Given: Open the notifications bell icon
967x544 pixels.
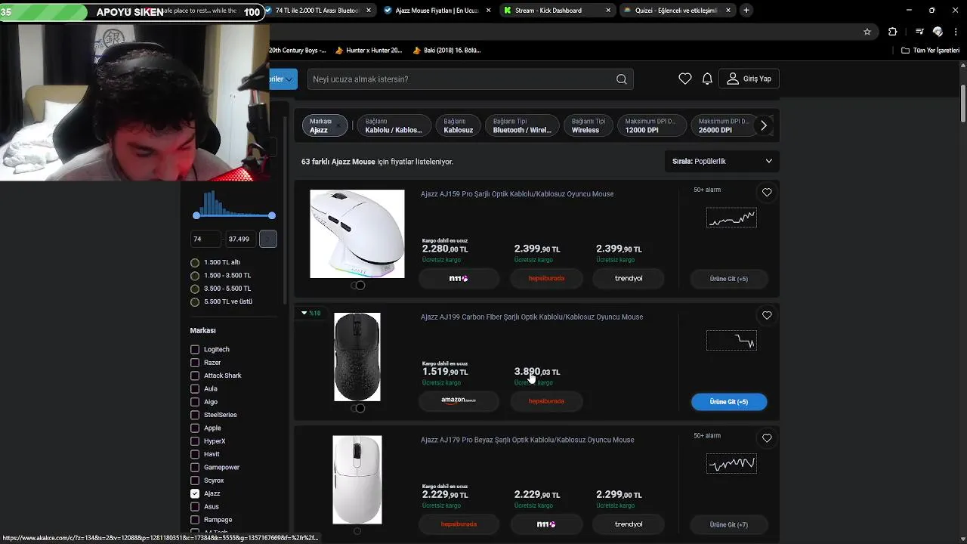Looking at the screenshot, I should (707, 79).
